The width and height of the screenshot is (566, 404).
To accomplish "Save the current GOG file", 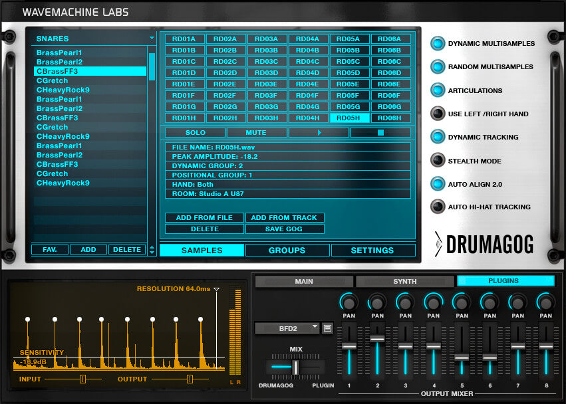I will (x=285, y=229).
